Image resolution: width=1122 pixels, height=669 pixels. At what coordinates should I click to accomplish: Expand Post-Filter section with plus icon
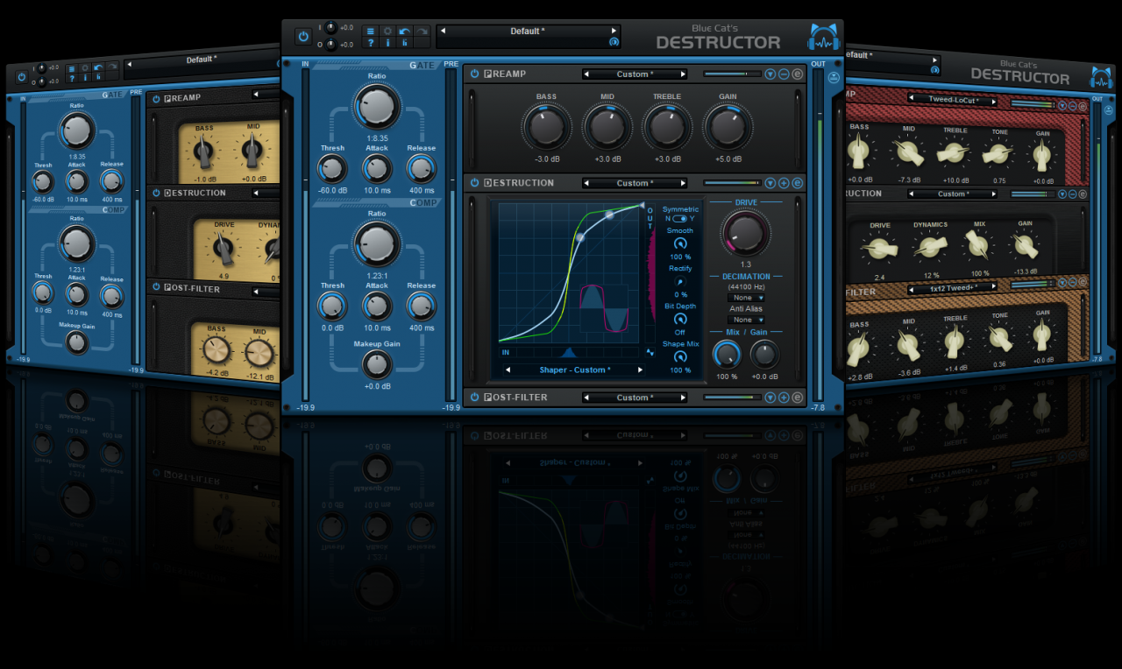point(784,398)
